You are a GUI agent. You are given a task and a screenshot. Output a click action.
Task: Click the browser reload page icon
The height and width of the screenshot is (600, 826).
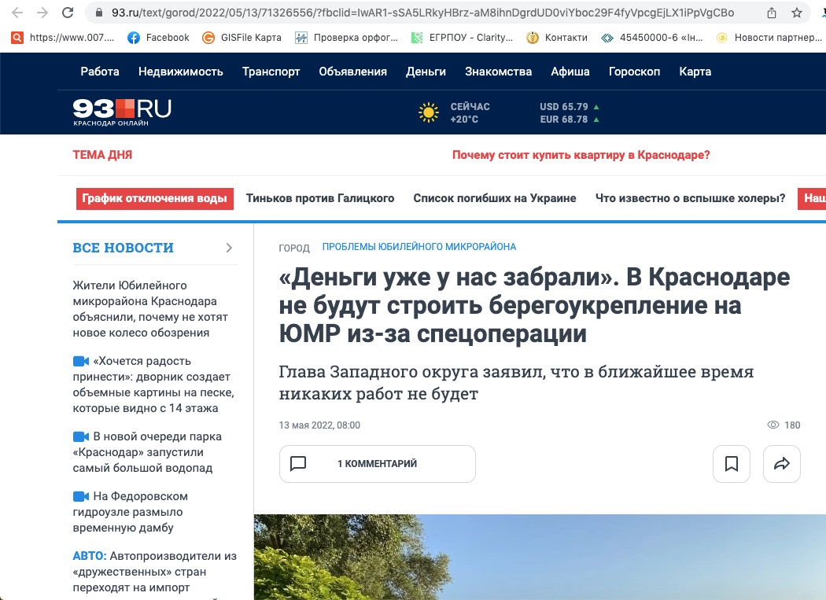[x=68, y=13]
